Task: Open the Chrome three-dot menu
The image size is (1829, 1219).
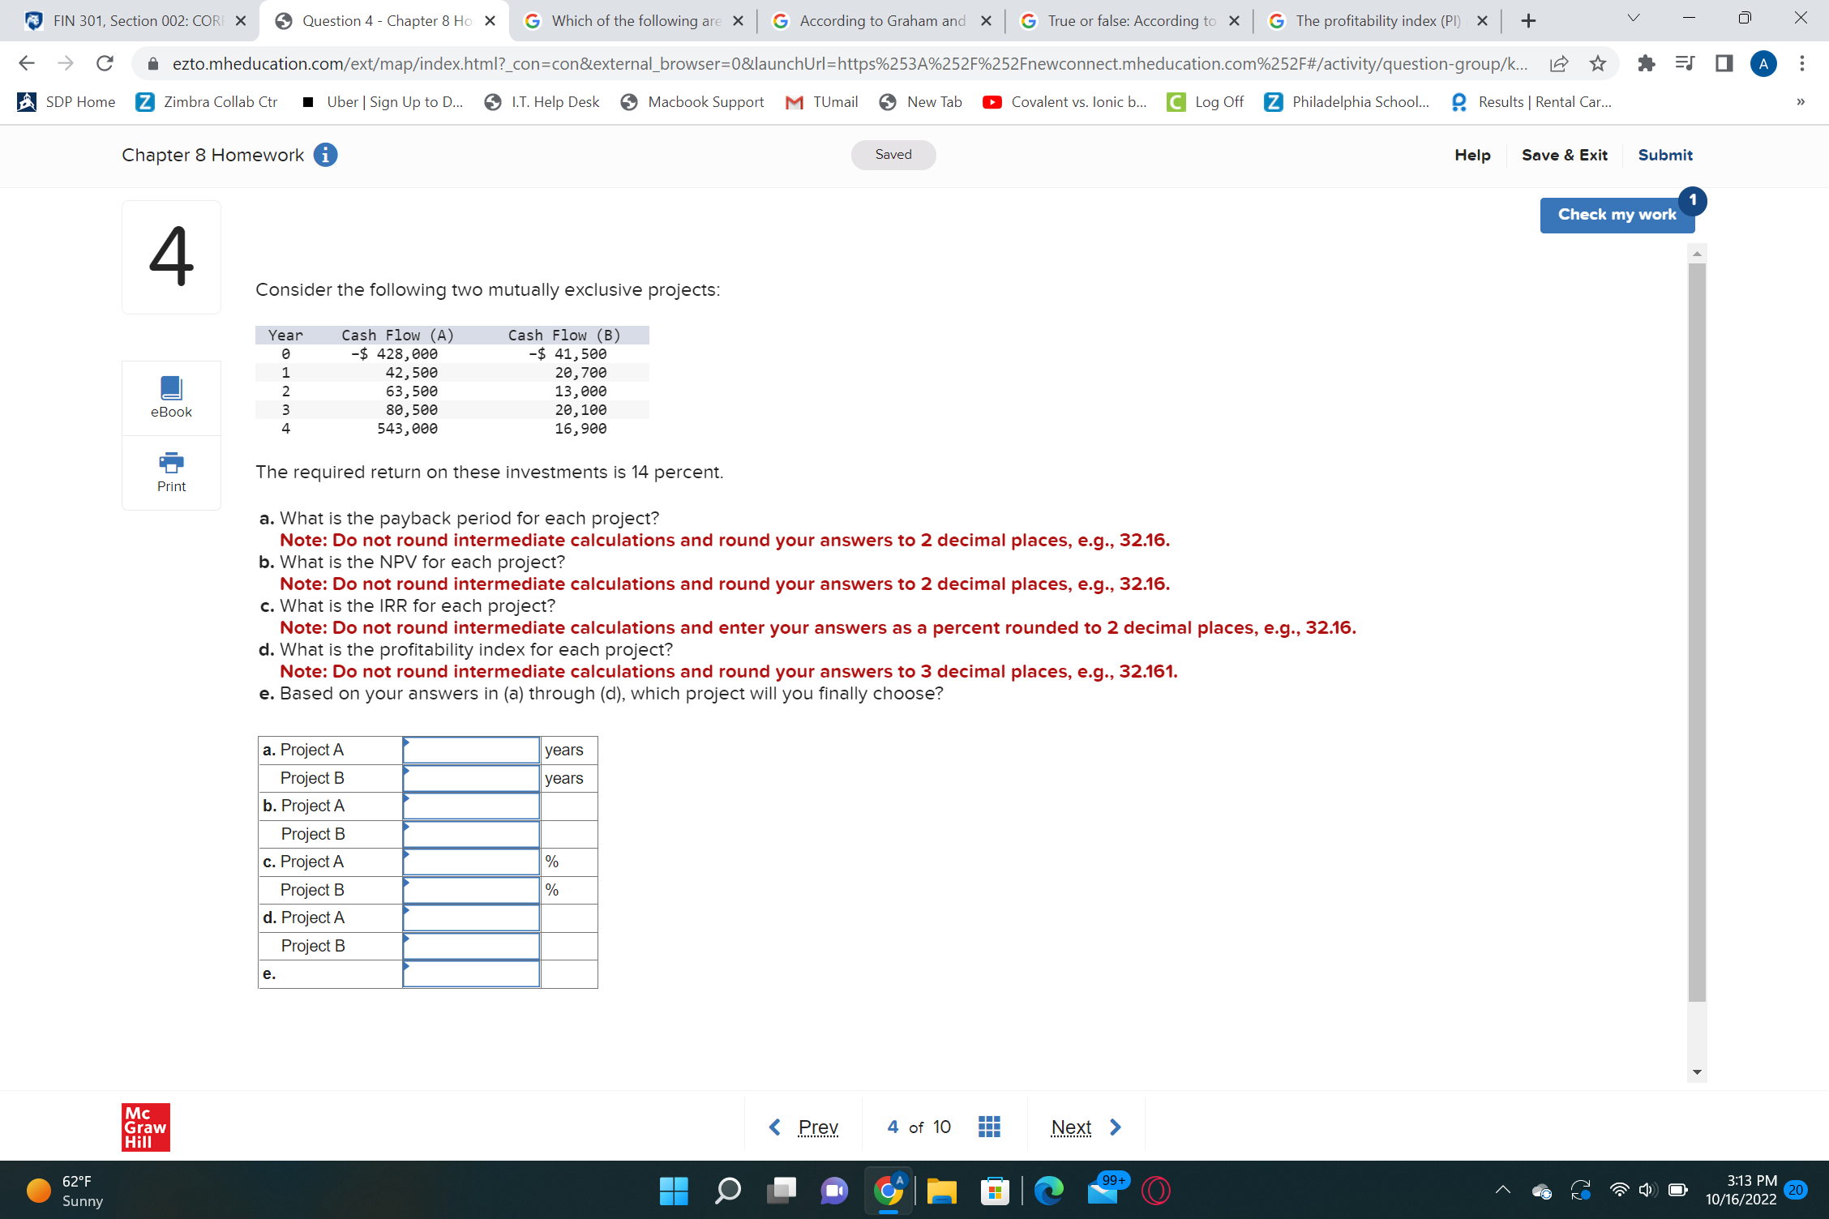Action: coord(1801,63)
